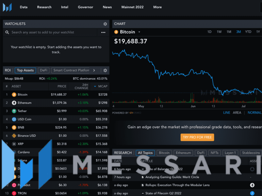The image size is (262, 196).
Task: Filter research by Ethereum
Action: click(x=183, y=153)
